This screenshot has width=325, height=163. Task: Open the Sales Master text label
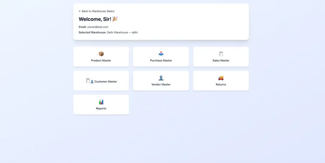[x=221, y=61]
